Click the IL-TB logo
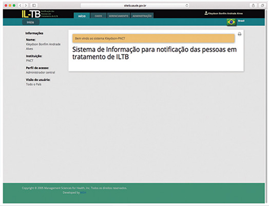The height and width of the screenshot is (206, 269). coord(31,14)
